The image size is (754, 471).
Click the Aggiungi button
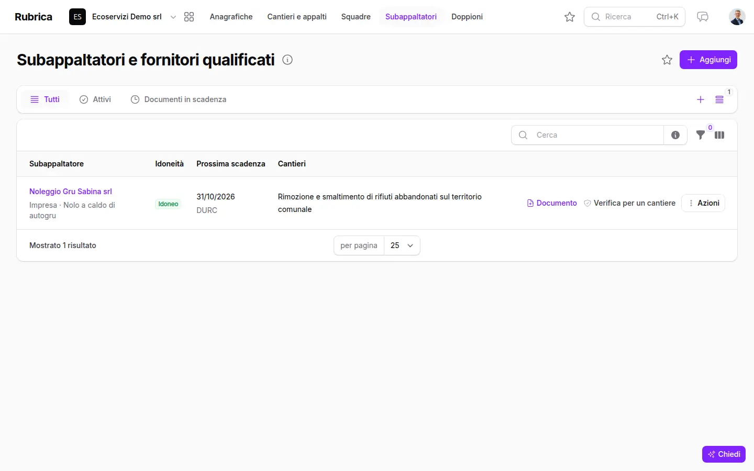[708, 60]
